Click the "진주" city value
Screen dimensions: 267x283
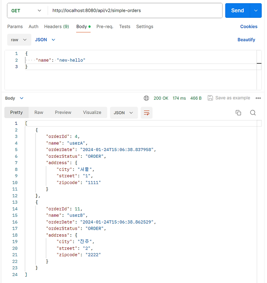85,241
